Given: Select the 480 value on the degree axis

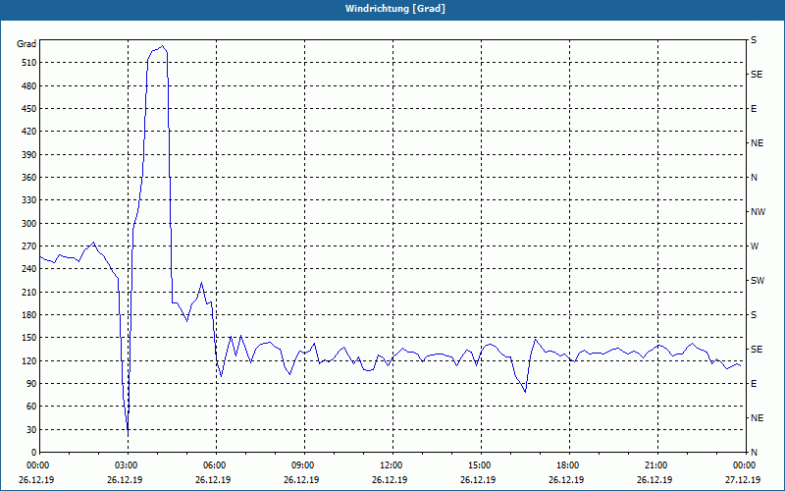Looking at the screenshot, I should pyautogui.click(x=29, y=85).
